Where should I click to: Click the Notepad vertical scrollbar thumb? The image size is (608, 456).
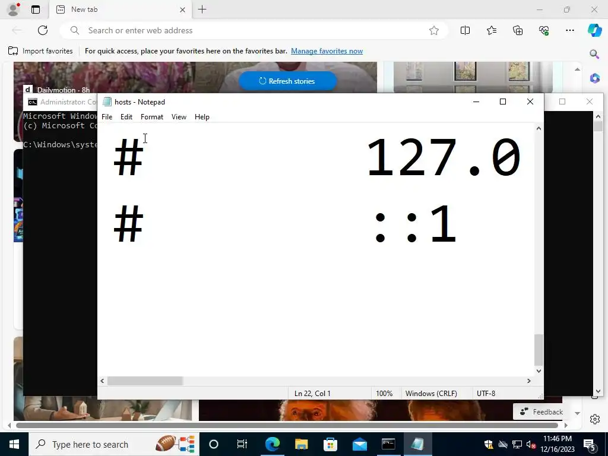tap(539, 350)
